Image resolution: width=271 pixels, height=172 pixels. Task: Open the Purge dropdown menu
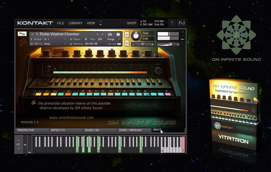click(x=114, y=39)
